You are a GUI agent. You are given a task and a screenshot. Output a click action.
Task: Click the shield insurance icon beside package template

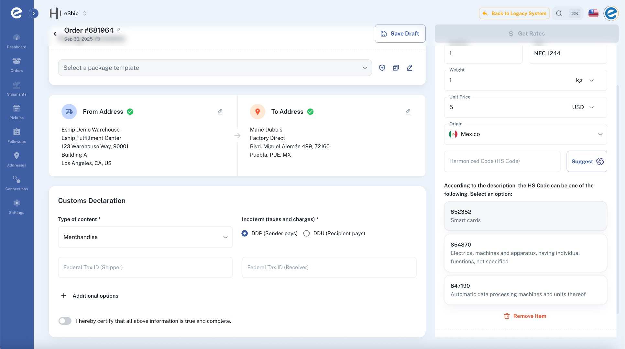point(382,68)
